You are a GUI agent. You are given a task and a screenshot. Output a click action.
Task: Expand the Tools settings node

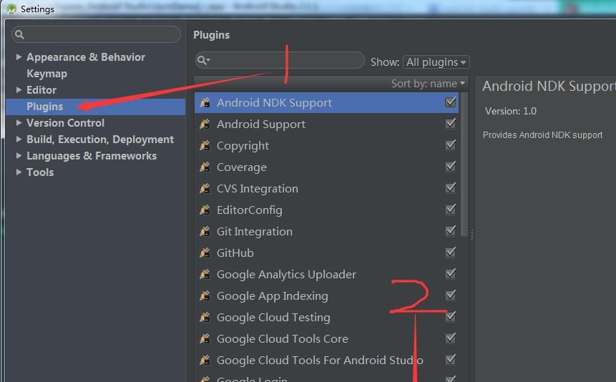click(x=19, y=172)
